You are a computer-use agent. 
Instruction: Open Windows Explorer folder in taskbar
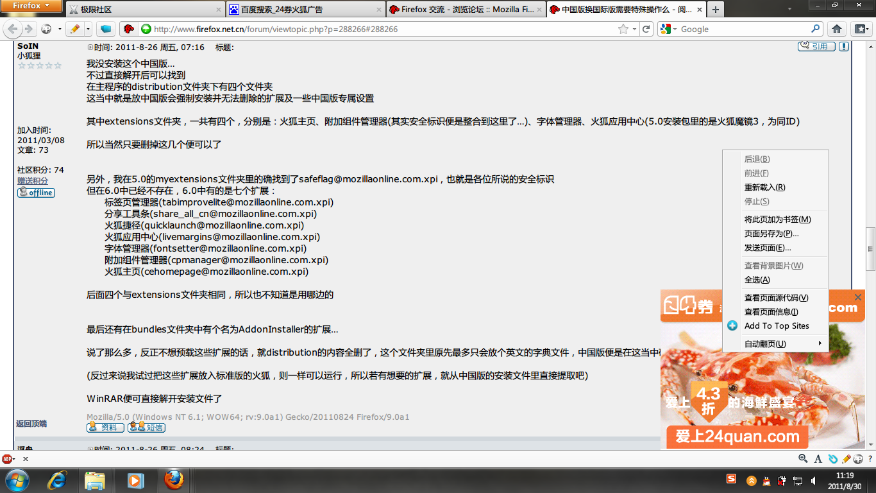click(x=95, y=480)
